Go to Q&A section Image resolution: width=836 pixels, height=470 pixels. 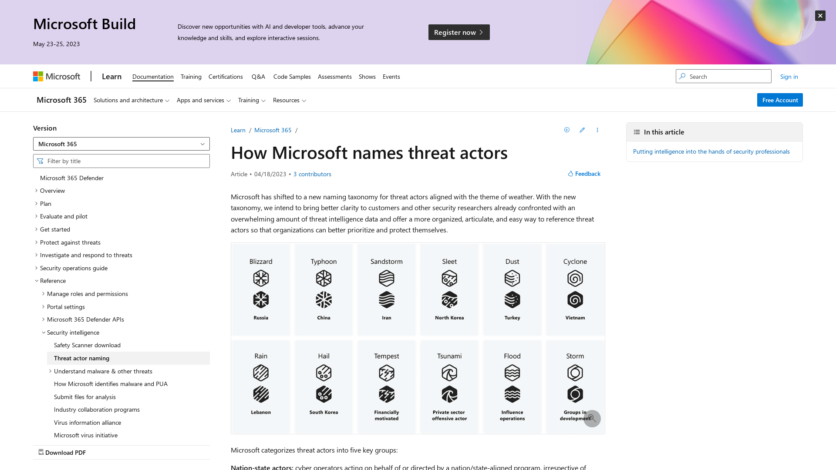[x=258, y=77]
